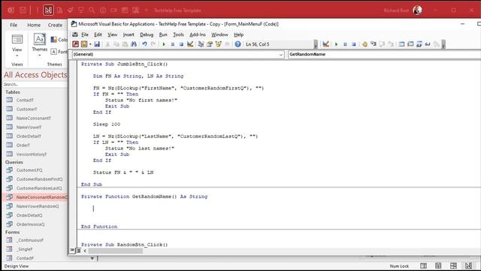
Task: Click the Call Stack icon on Debug toolbar
Action: point(436,44)
